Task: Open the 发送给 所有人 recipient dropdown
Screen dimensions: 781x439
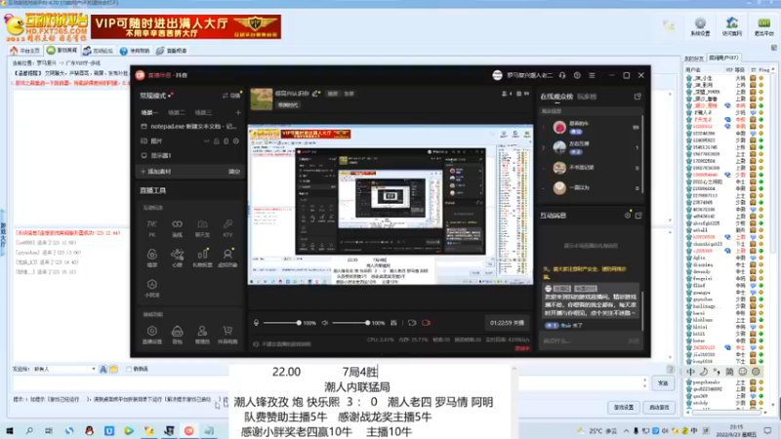Action: click(64, 370)
